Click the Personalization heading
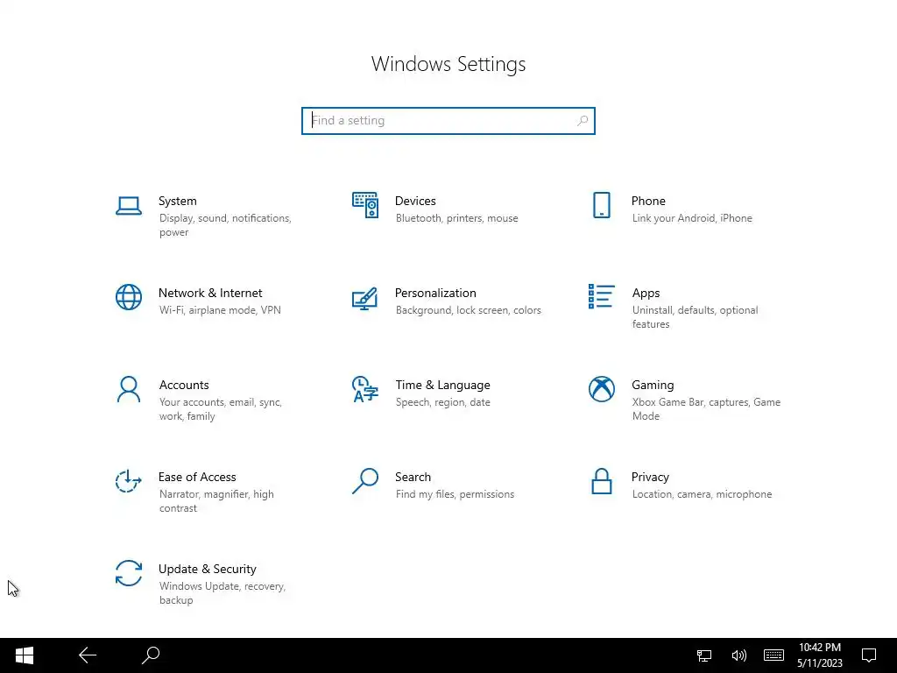The height and width of the screenshot is (673, 897). (435, 293)
